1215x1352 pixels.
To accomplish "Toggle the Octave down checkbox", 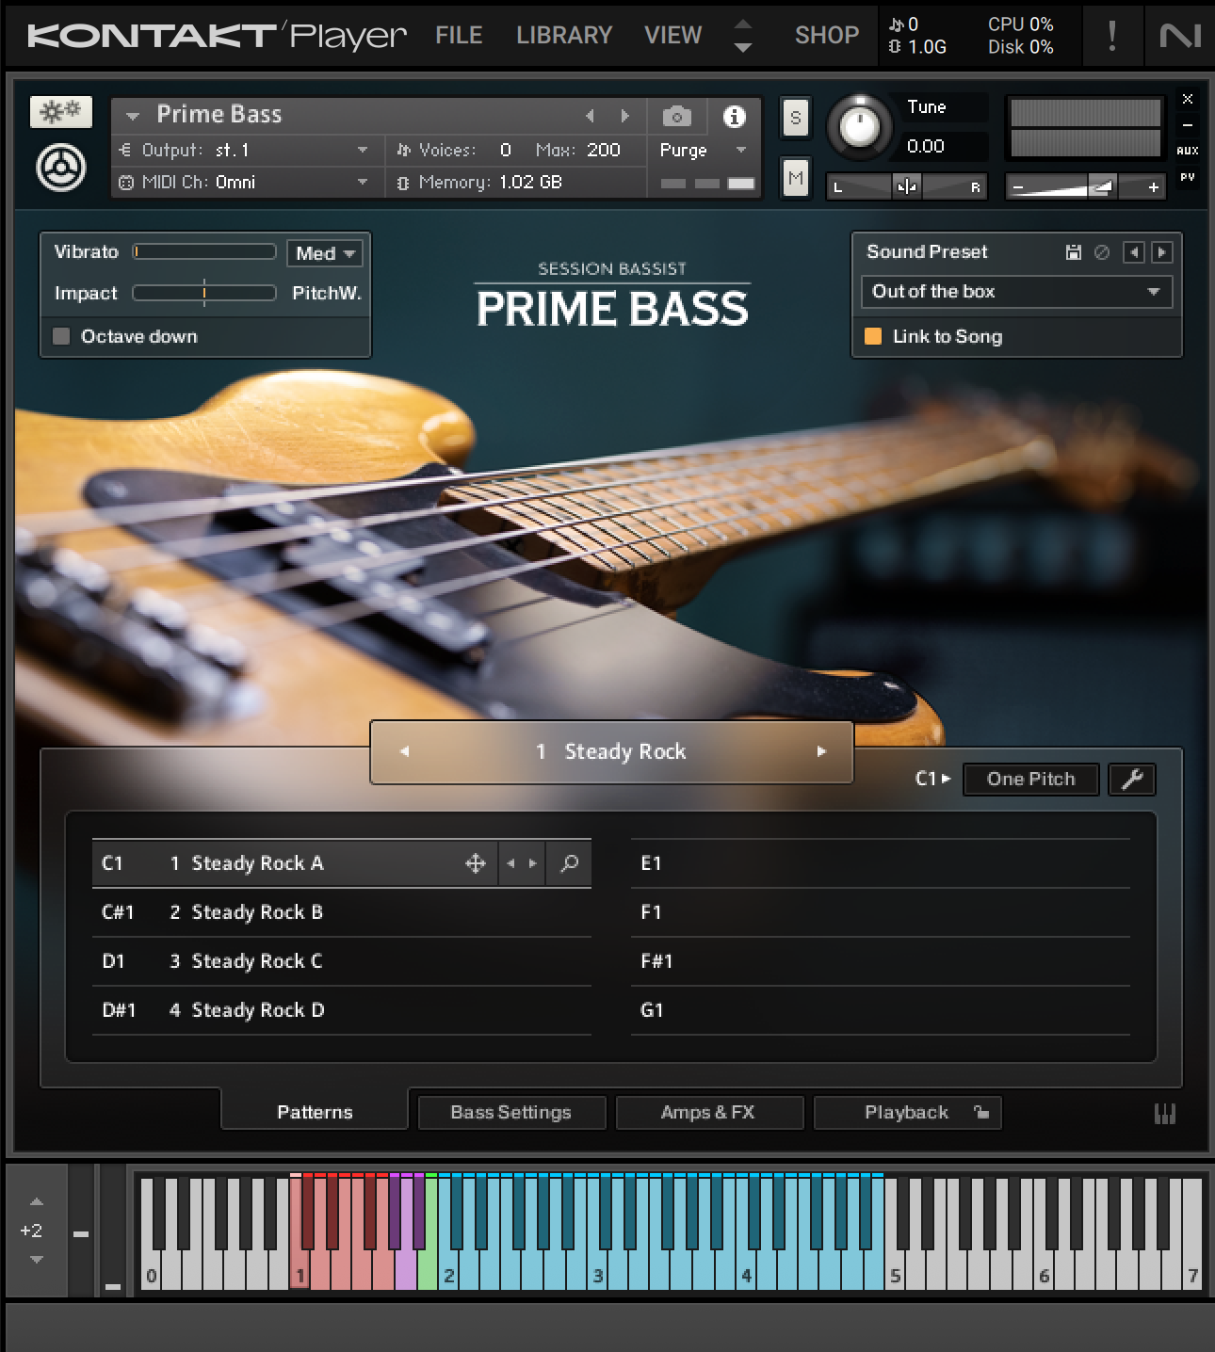I will pos(61,336).
